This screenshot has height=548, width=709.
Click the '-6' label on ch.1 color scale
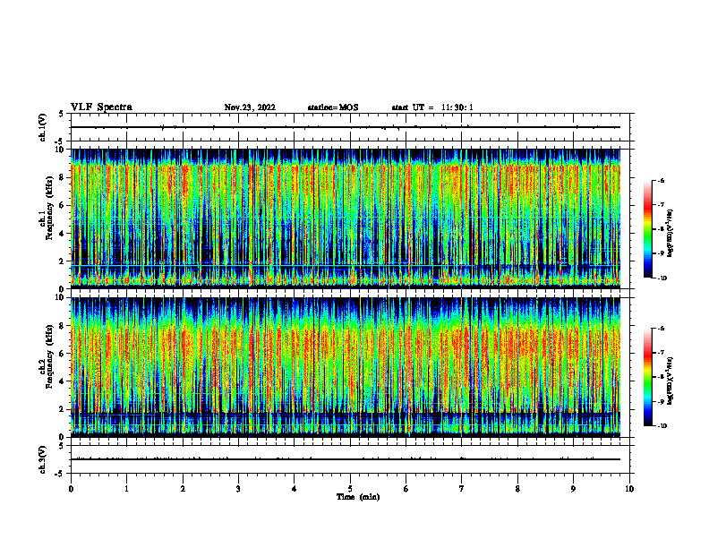(x=661, y=180)
